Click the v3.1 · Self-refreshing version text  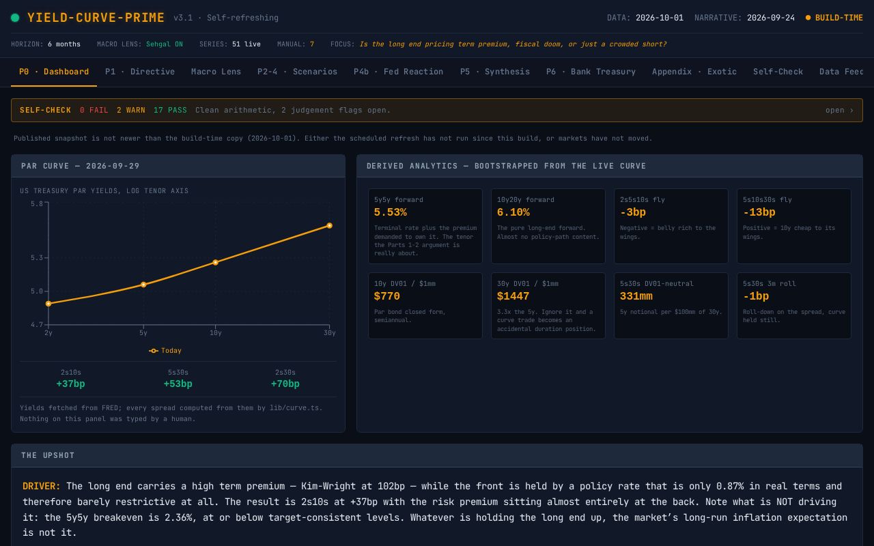coord(226,18)
